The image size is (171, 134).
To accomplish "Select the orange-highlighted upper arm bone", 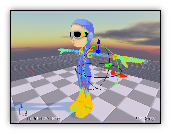I will 108,56.
